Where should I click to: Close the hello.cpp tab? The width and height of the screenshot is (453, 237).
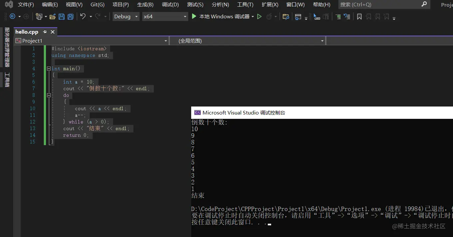(53, 32)
